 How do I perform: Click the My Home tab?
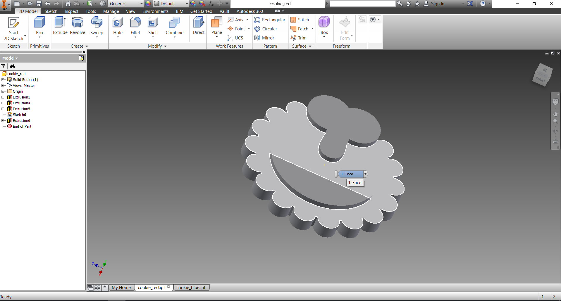121,288
